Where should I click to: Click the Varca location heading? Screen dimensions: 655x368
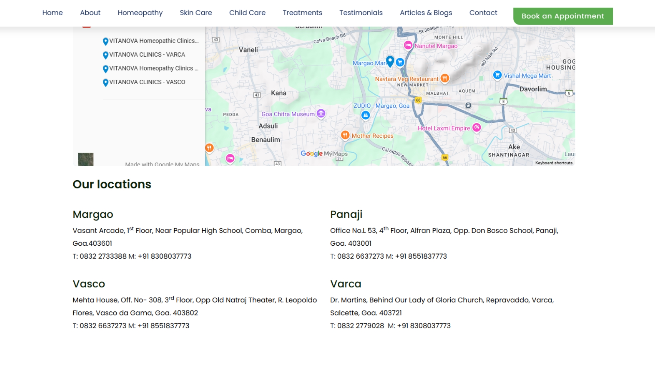click(346, 284)
